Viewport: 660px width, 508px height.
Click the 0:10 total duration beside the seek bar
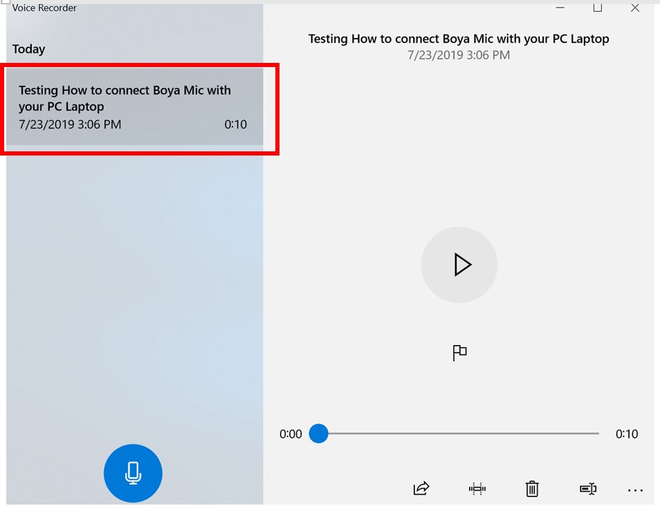pos(627,433)
